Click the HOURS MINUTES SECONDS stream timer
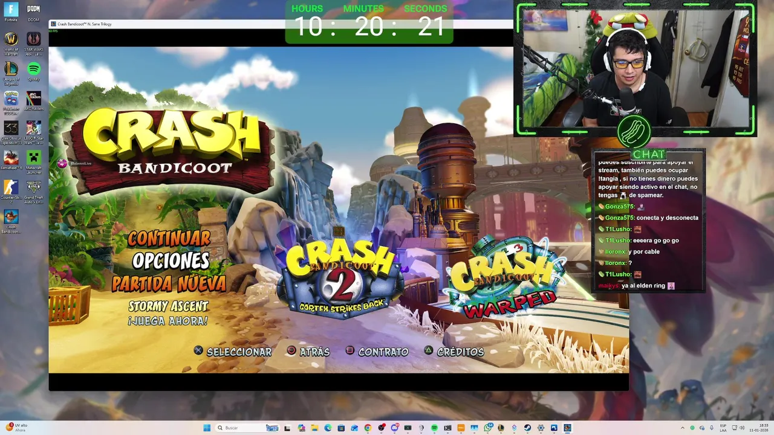 coord(369,22)
